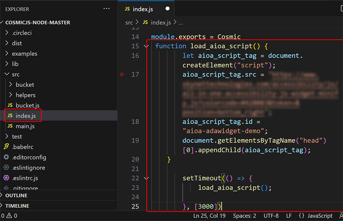Open the .editorconfig file

(x=29, y=157)
